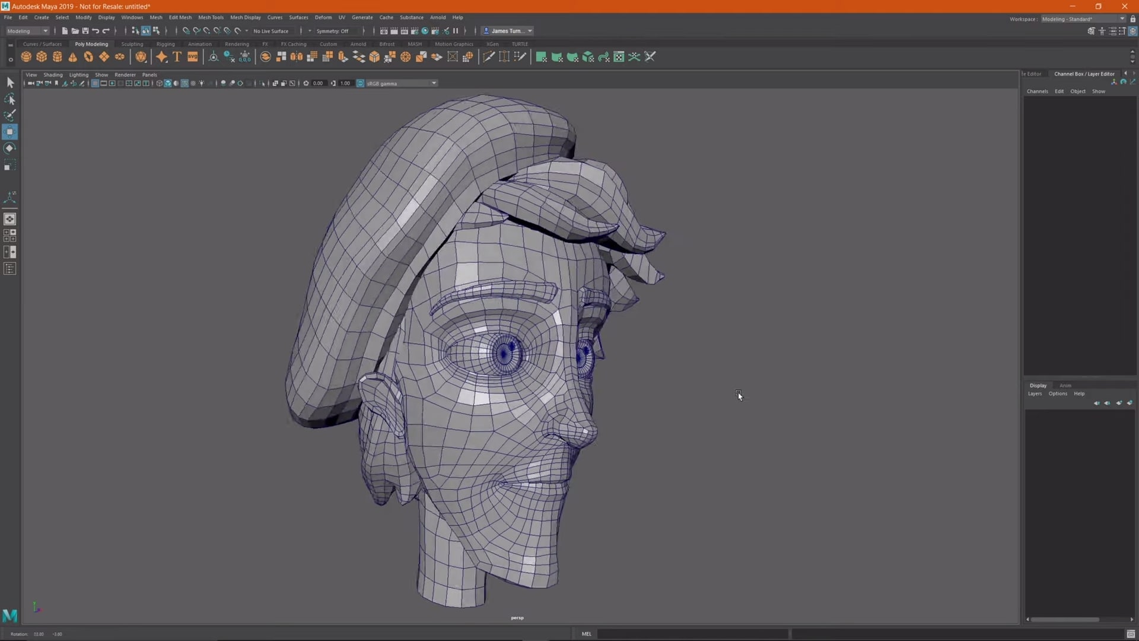Open the Edit Mesh menu
The image size is (1139, 641).
[x=180, y=17]
